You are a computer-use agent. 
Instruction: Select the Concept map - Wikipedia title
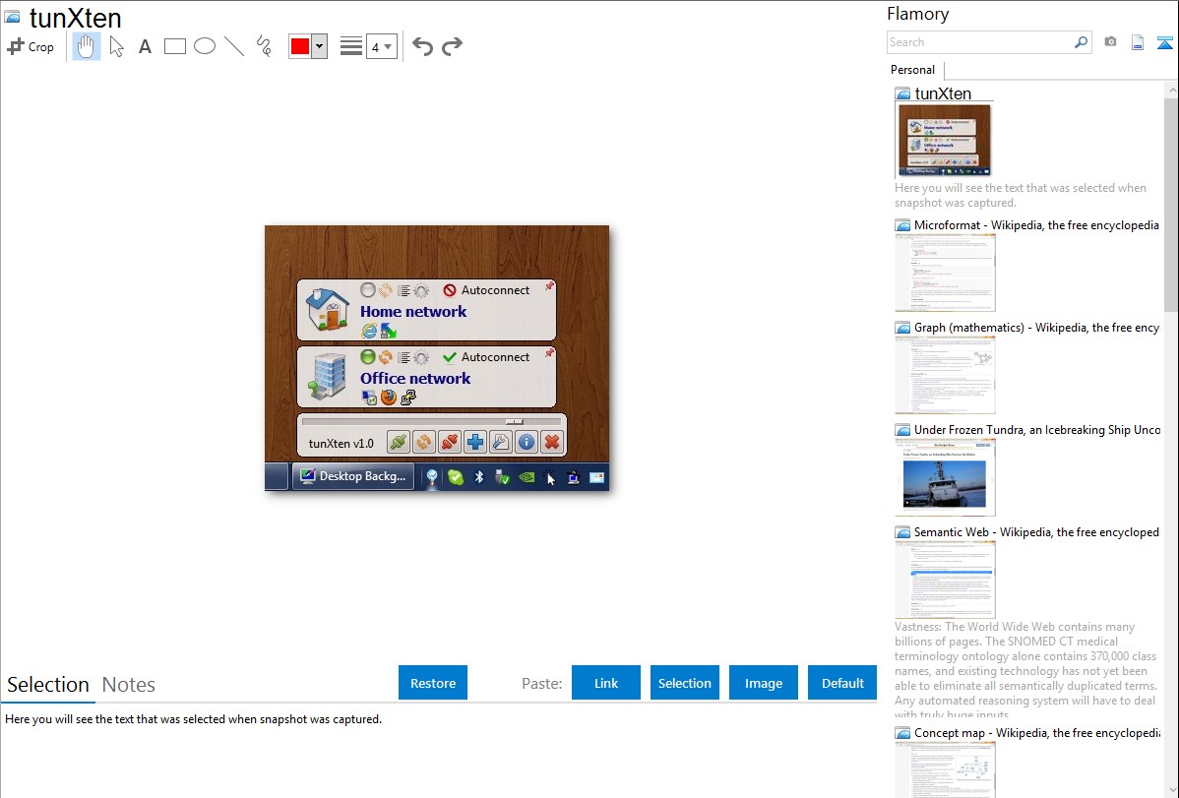pos(1037,733)
